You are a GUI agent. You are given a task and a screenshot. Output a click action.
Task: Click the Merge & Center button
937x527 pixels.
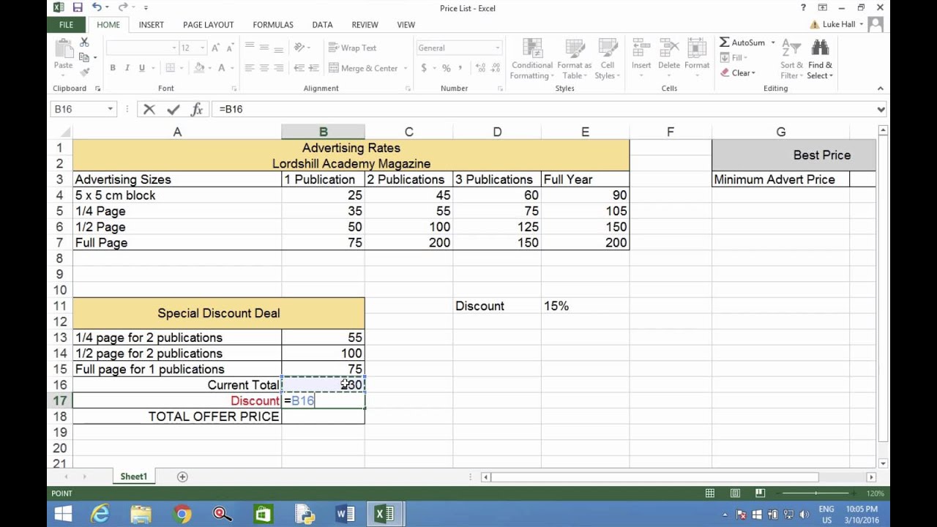(364, 68)
